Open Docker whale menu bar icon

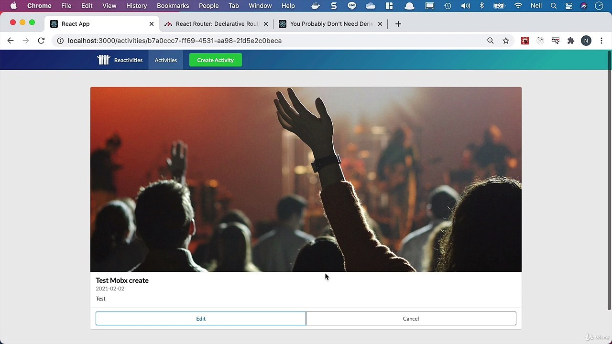[316, 6]
